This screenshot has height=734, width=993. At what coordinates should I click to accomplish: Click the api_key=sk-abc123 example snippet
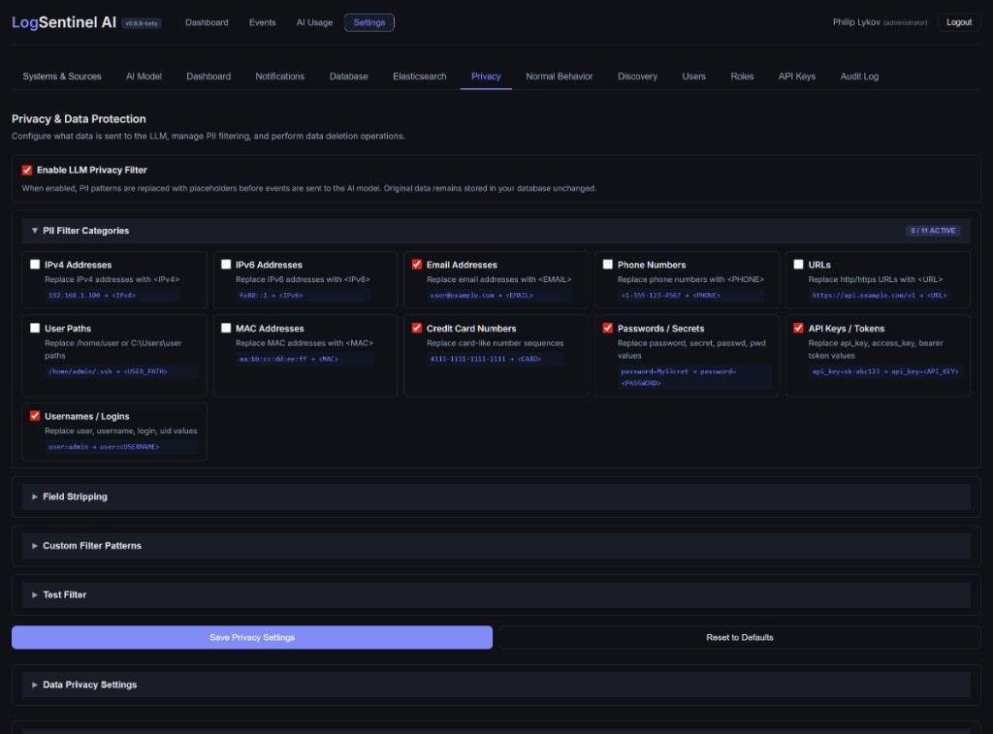coord(884,371)
